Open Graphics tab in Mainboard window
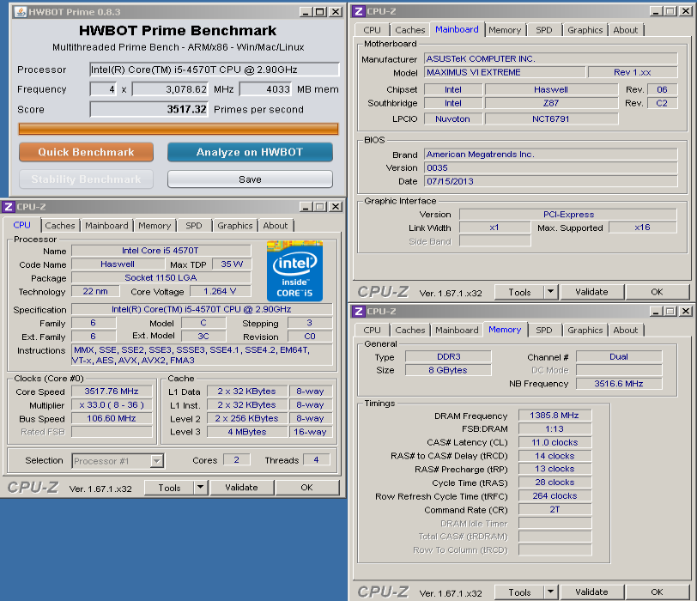 (x=585, y=30)
